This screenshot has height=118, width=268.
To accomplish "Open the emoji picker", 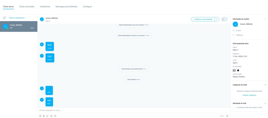I will [51, 116].
